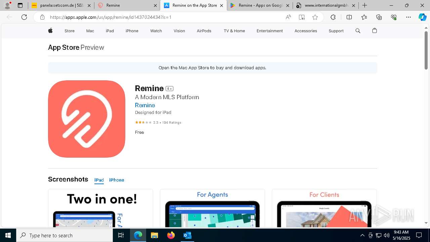Viewport: 430px width, 242px height.
Task: Launch Copilot sidebar icon
Action: pyautogui.click(x=422, y=17)
